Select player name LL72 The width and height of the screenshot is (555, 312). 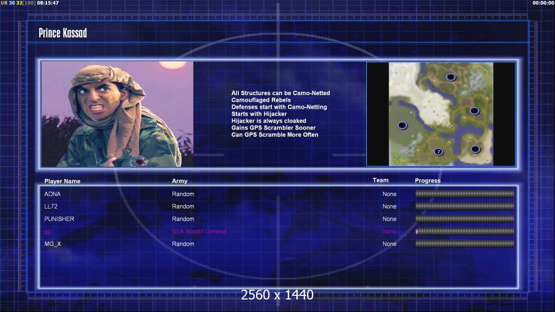[x=51, y=206]
